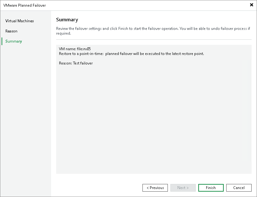
Task: Select the Summary step in sidebar
Action: (x=14, y=41)
